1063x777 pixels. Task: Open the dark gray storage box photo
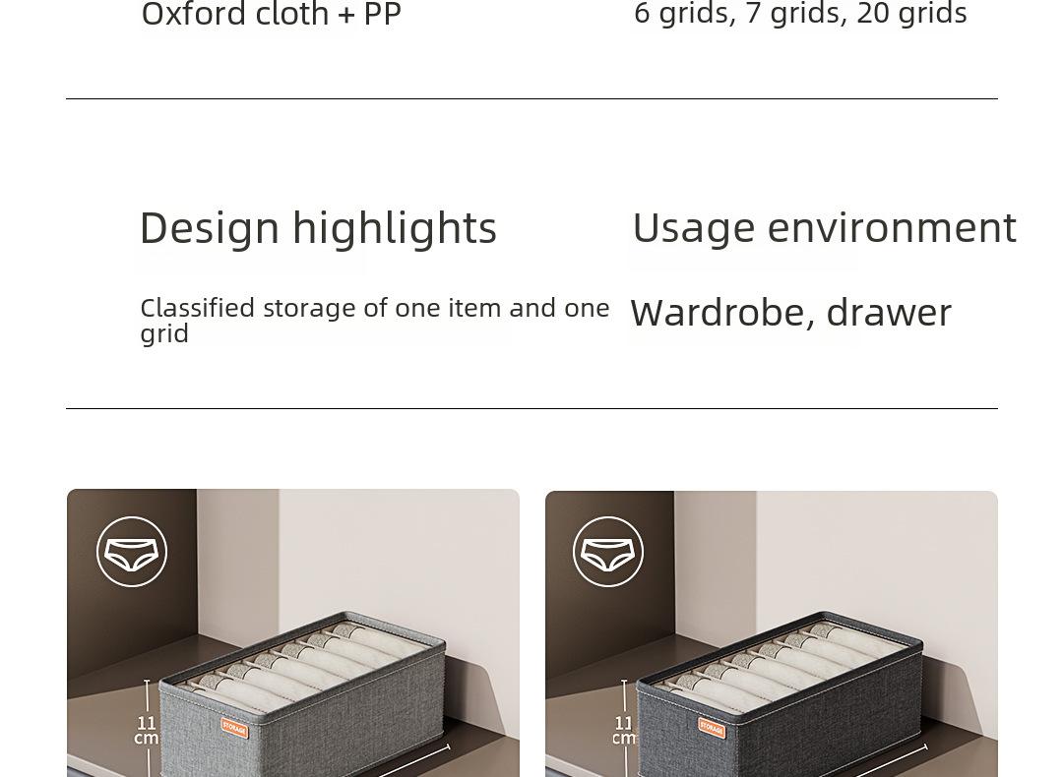[772, 633]
